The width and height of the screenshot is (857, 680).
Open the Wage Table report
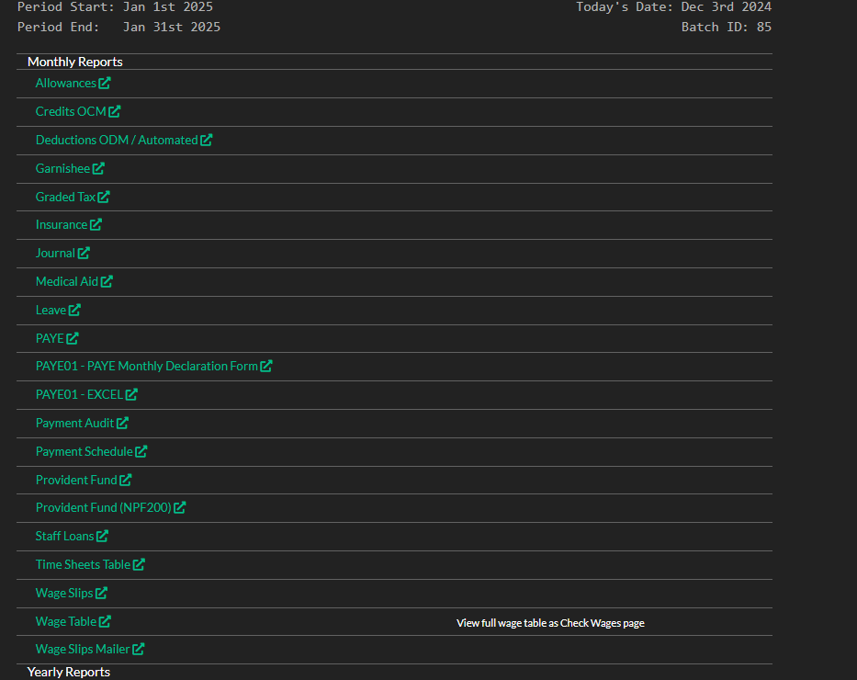65,622
